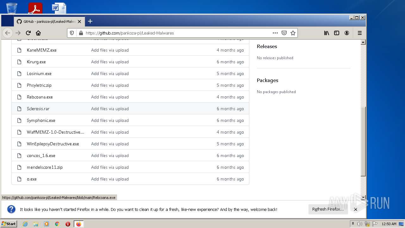This screenshot has height=228, width=405.
Task: Open the Phsyletric.zip file link
Action: 39,85
